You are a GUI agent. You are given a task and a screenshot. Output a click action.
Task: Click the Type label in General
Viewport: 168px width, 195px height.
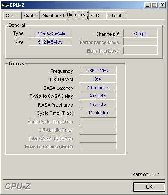pos(18,34)
